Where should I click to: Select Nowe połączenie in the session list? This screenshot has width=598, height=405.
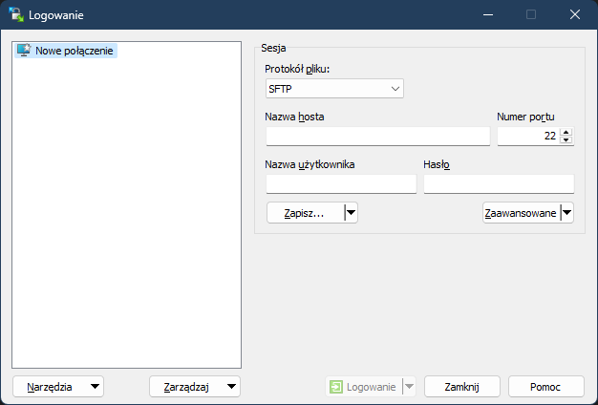75,51
